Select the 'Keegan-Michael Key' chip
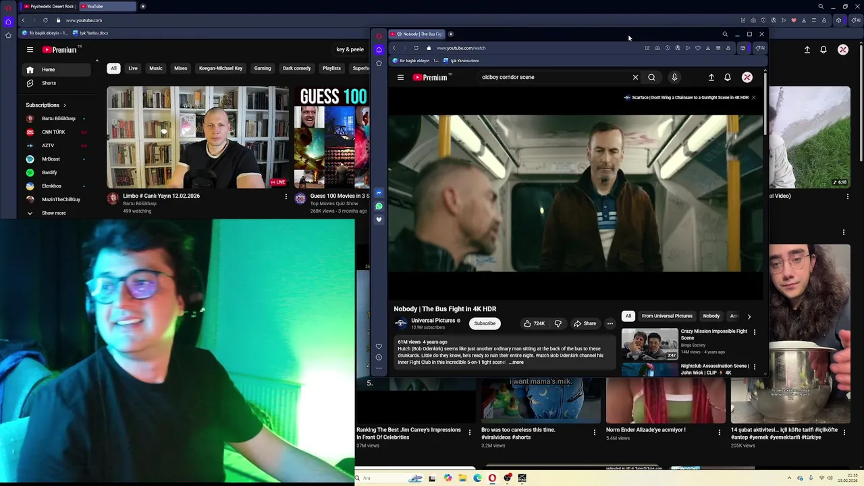The image size is (864, 486). click(221, 68)
